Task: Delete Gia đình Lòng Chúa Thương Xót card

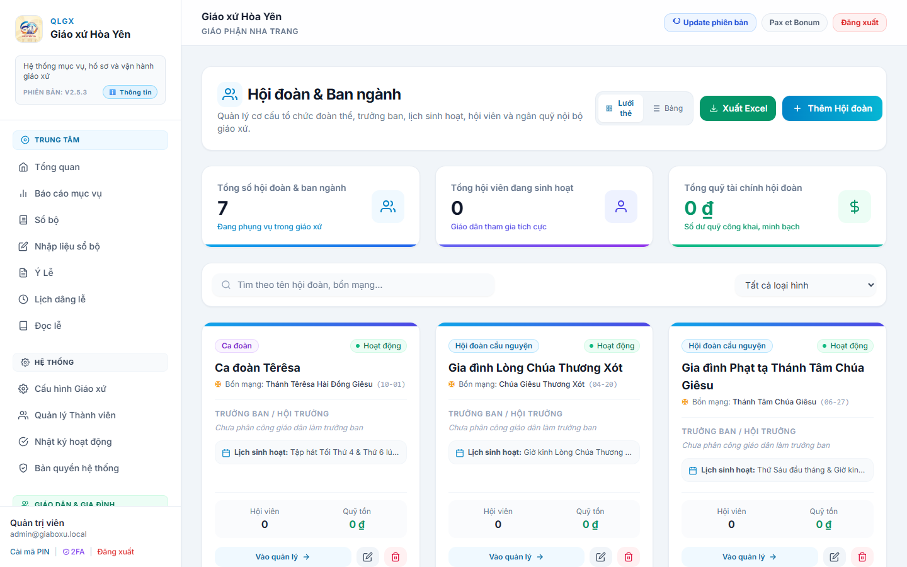Action: [x=629, y=557]
